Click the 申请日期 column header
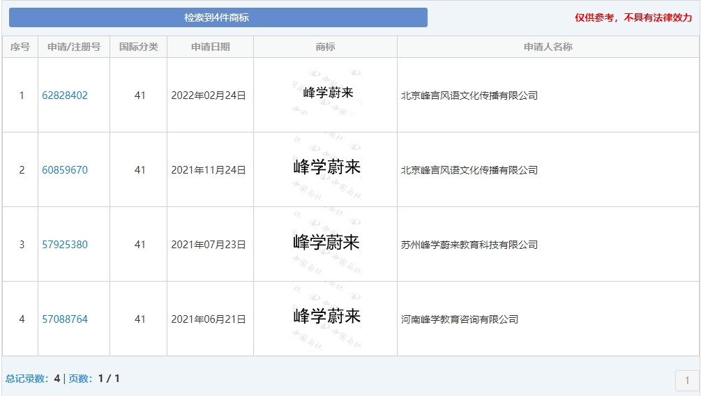Image resolution: width=701 pixels, height=396 pixels. point(210,47)
